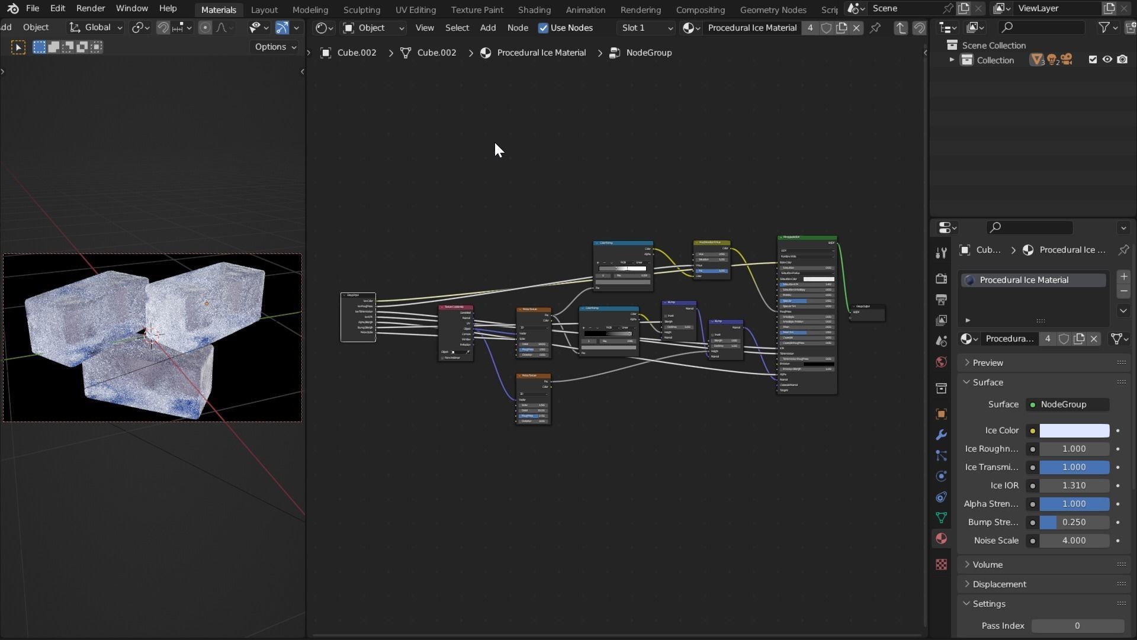Image resolution: width=1137 pixels, height=640 pixels.
Task: Open outliner filter dropdown
Action: click(x=1108, y=28)
